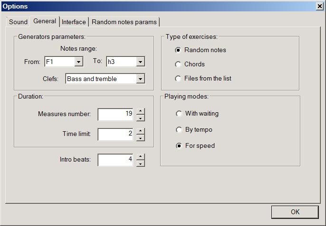This screenshot has width=326, height=226.
Task: Decrease Measures number with down arrow
Action: 141,118
